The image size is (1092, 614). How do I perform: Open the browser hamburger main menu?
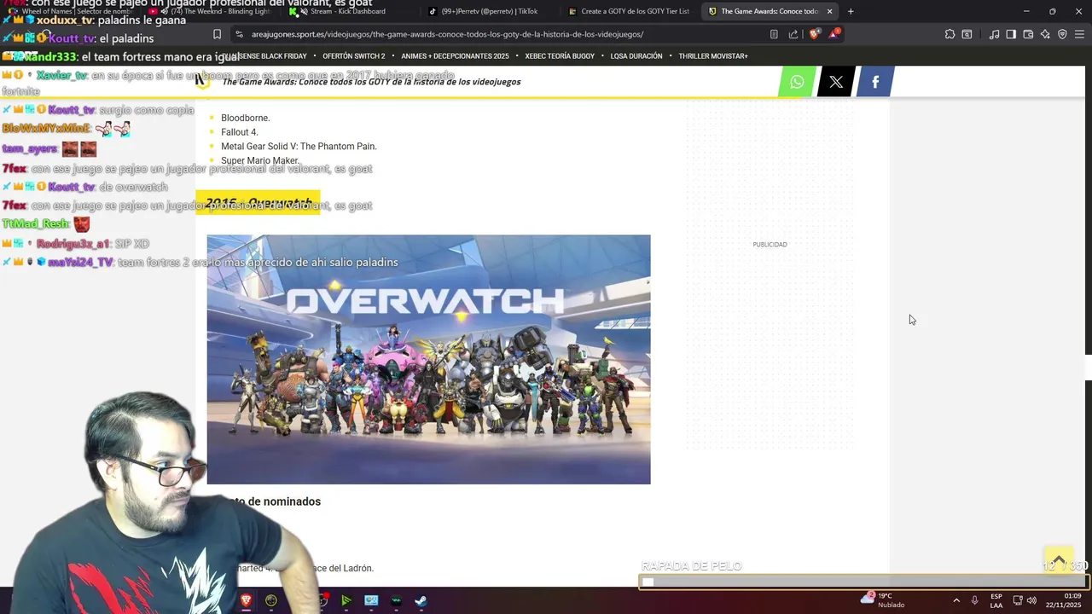(x=1079, y=34)
